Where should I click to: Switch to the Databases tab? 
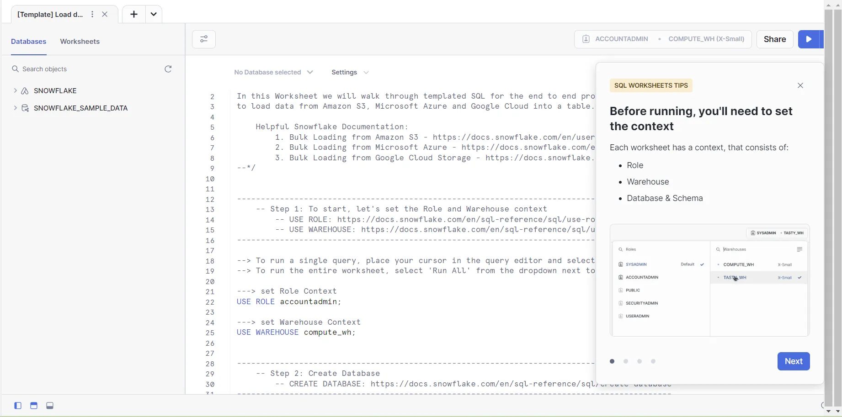click(29, 42)
